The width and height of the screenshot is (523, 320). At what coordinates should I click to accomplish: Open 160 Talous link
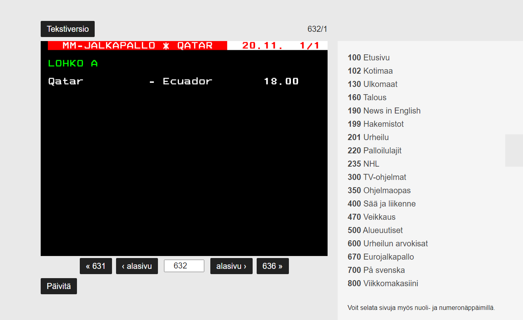click(367, 97)
